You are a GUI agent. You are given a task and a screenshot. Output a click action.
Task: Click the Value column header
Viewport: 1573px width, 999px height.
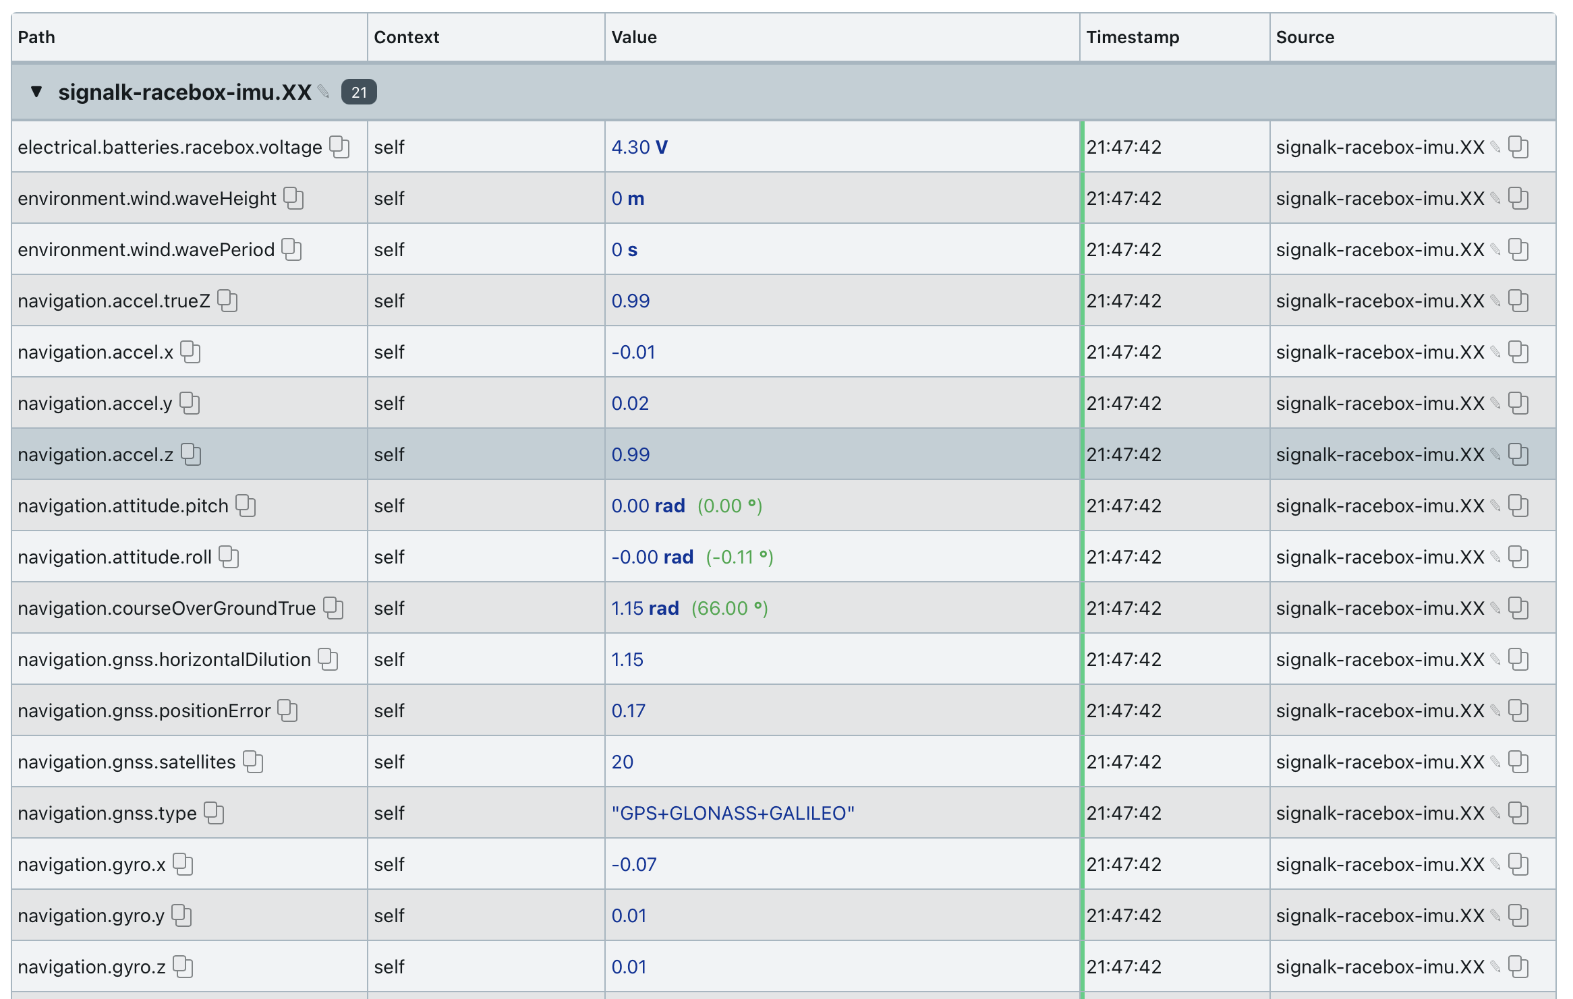tap(634, 37)
